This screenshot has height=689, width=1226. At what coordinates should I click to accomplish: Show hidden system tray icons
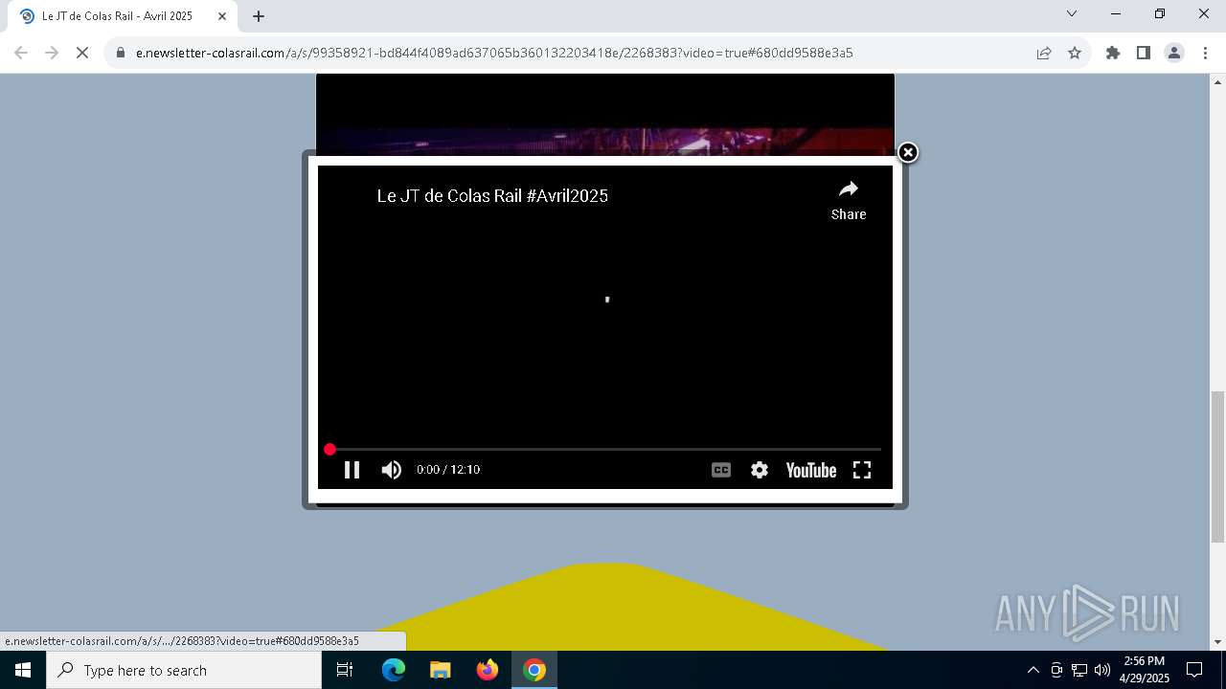coord(1033,670)
